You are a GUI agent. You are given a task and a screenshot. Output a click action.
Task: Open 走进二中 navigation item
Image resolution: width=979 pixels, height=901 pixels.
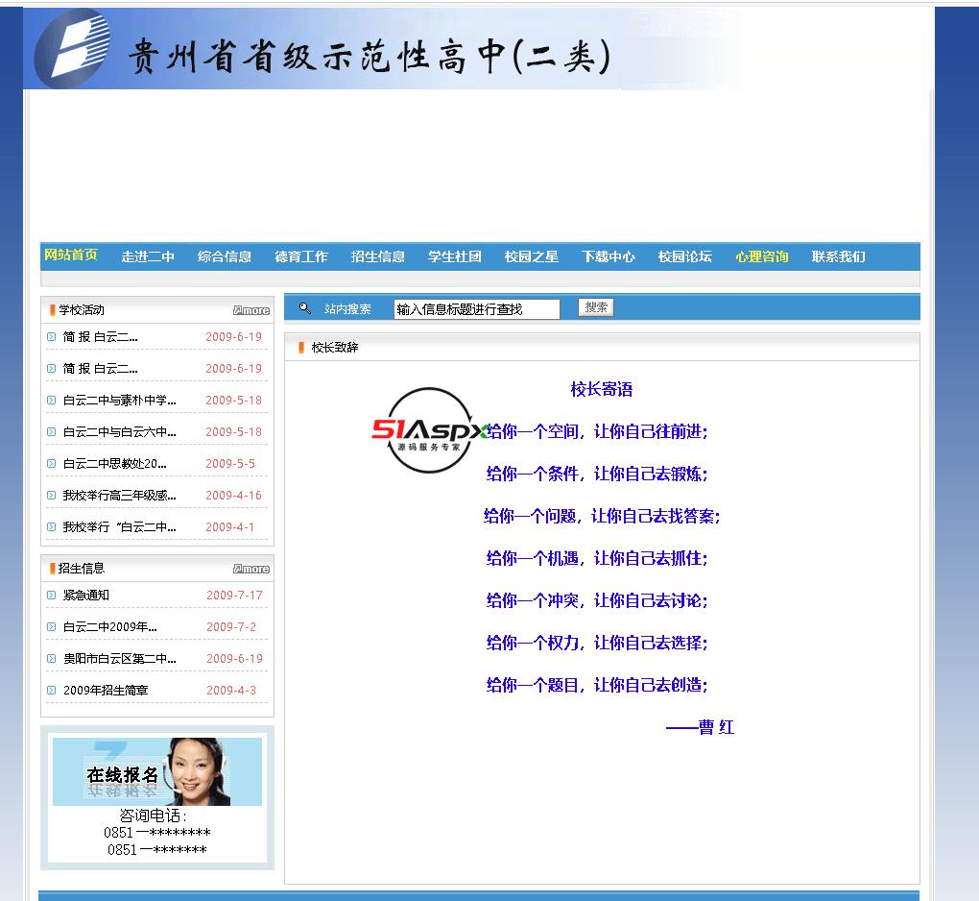[x=148, y=256]
